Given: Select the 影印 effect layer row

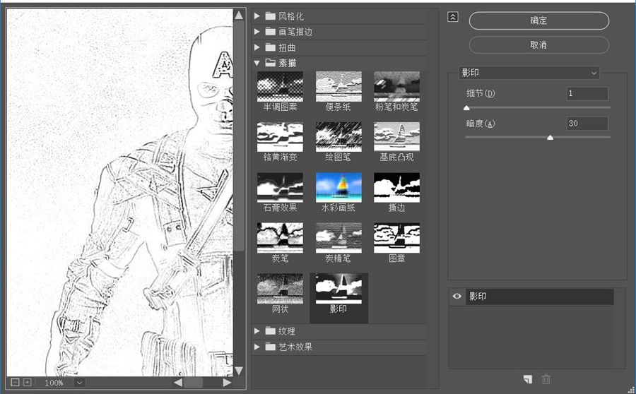Looking at the screenshot, I should (539, 297).
